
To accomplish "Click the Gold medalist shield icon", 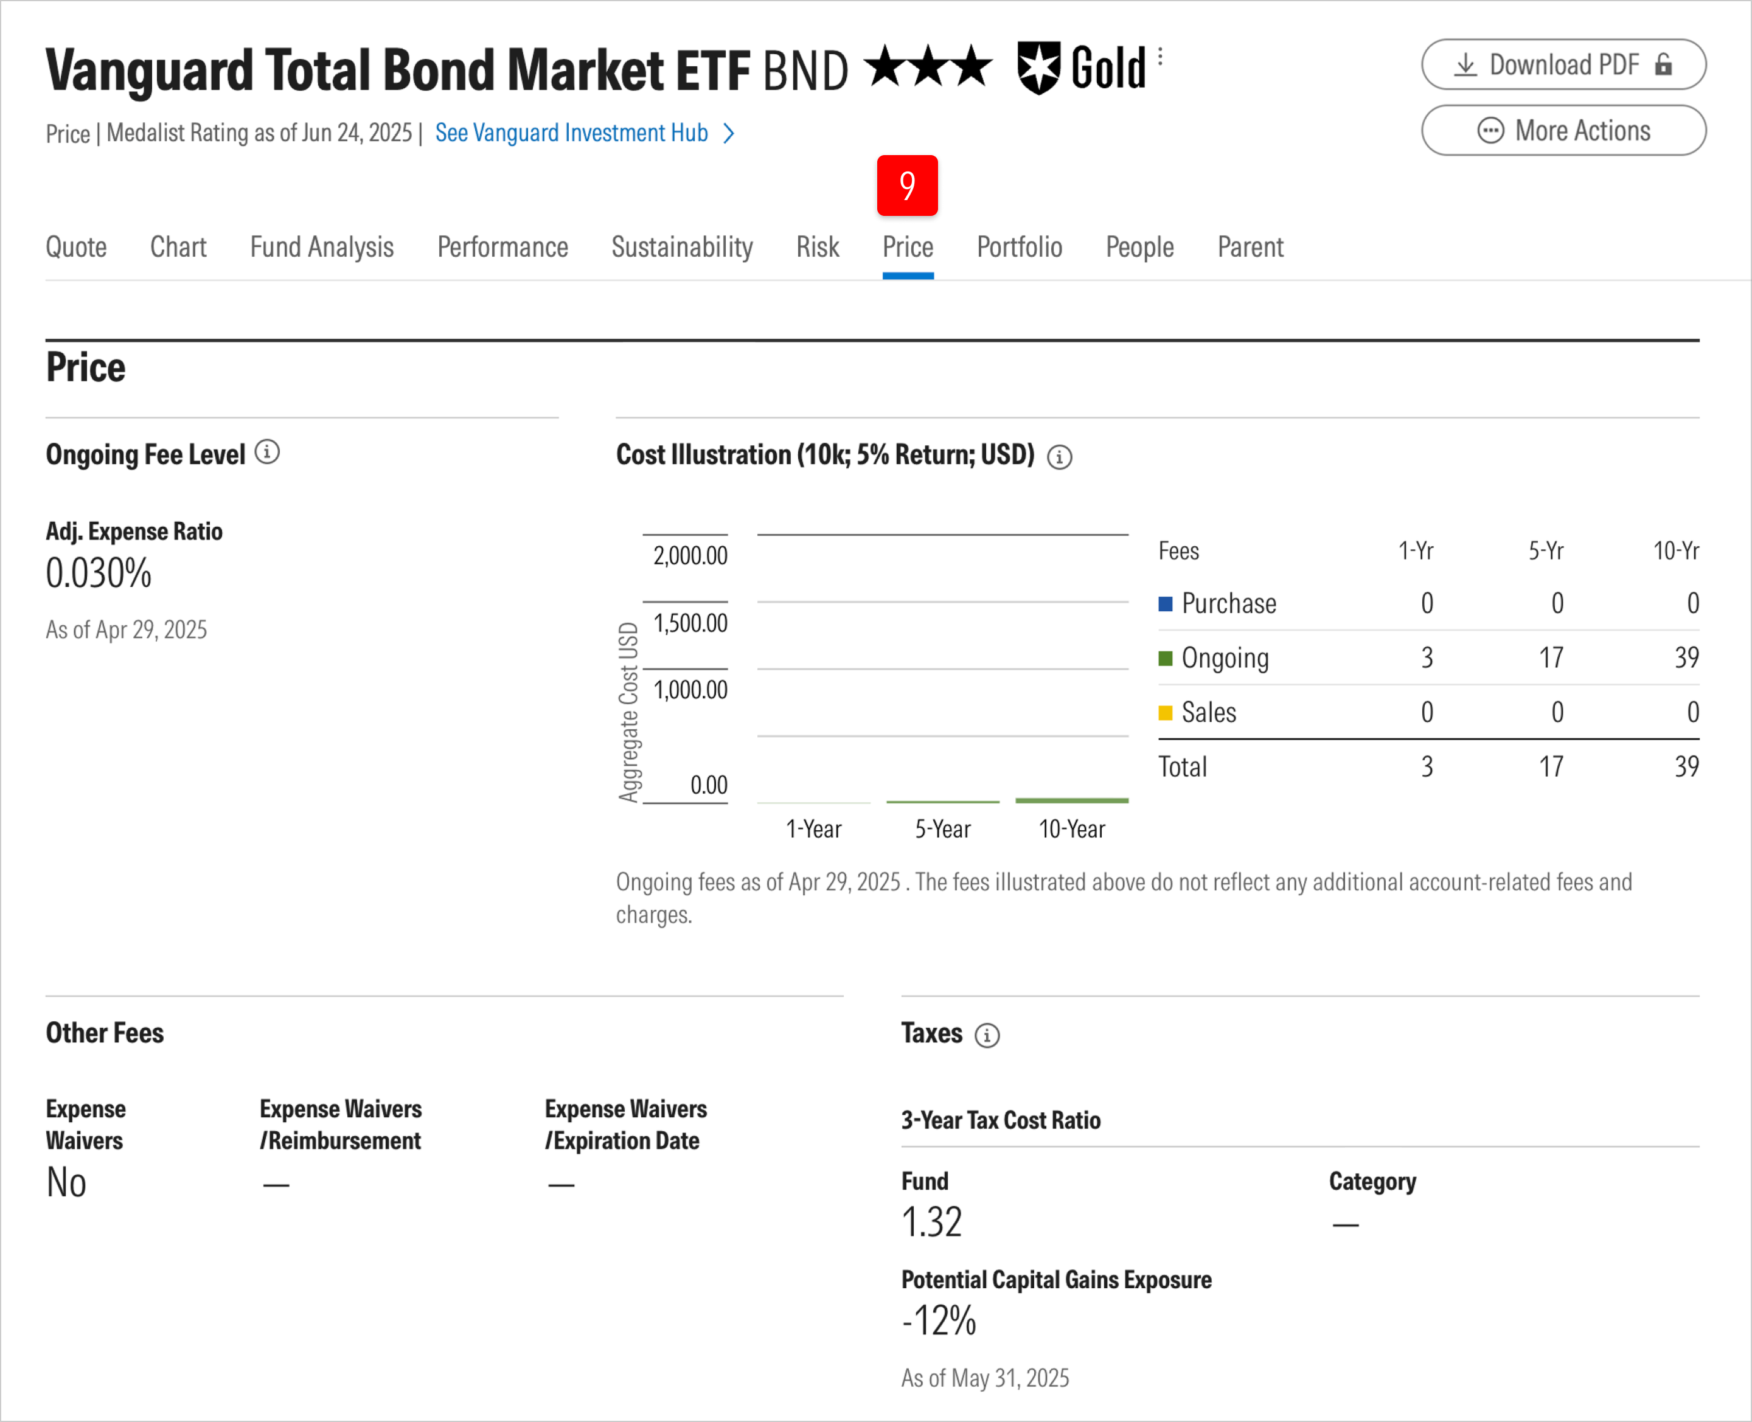I will click(x=1040, y=68).
